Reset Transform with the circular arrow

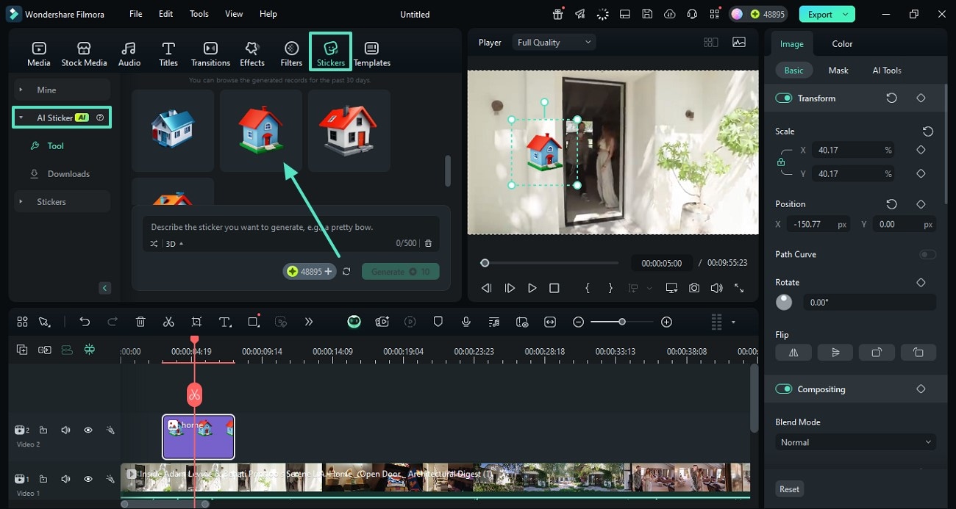click(x=891, y=98)
